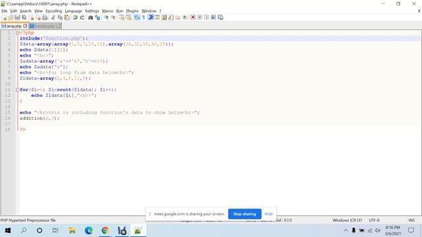The image size is (422, 237).
Task: Switch to the function.php tab
Action: [45, 26]
